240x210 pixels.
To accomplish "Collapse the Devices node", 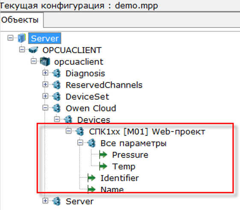I will tap(57, 120).
